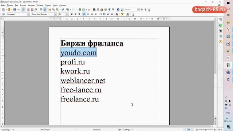This screenshot has height=131, width=233.
Task: Toggle Bold Ж formatting
Action: pos(71,14)
